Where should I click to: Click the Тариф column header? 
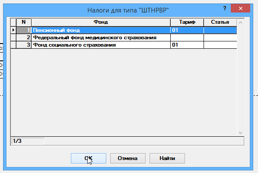pyautogui.click(x=187, y=22)
